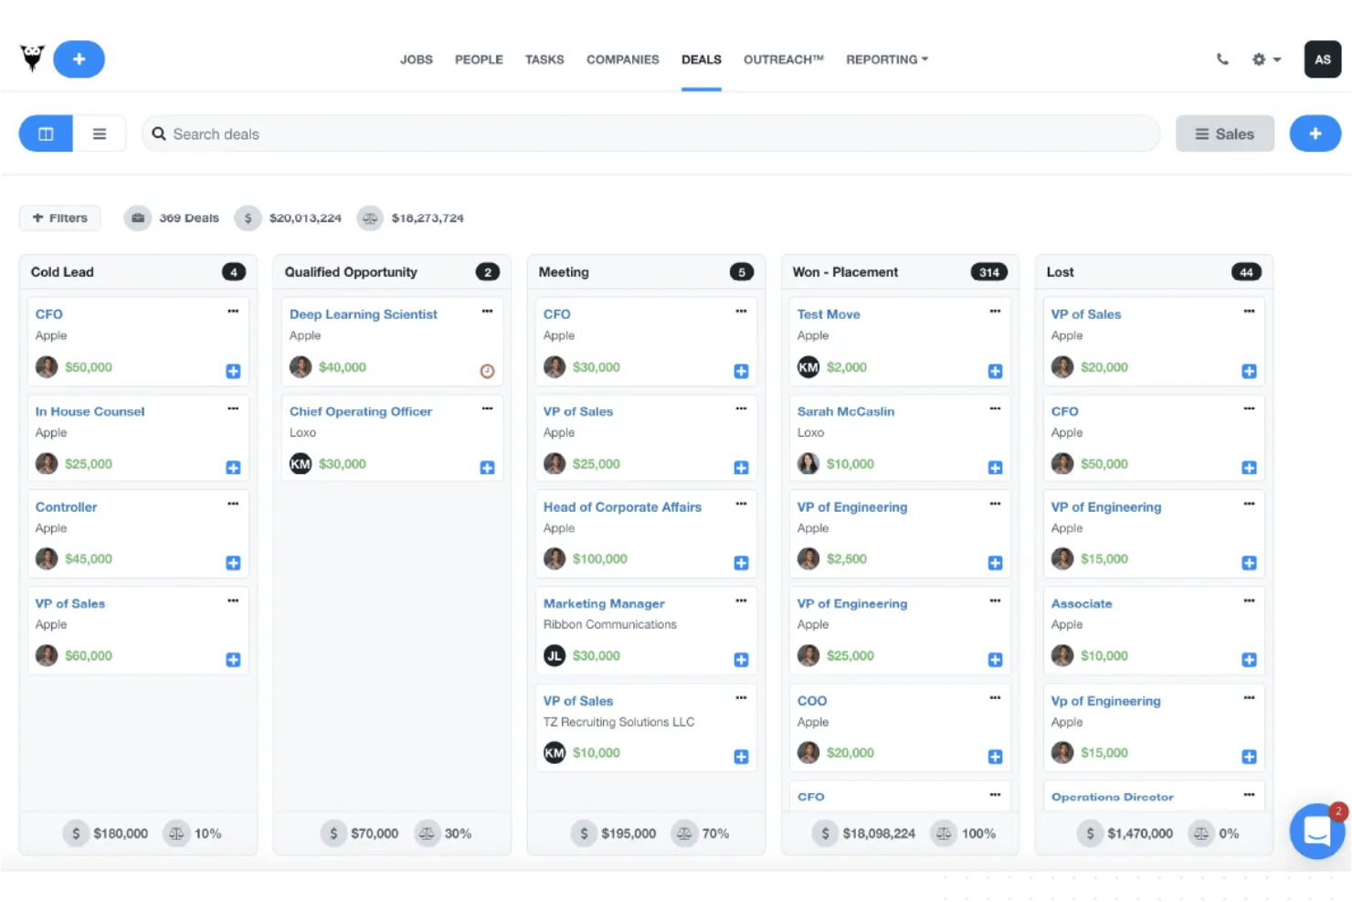Click plus icon on Test Move card
1352x902 pixels.
(x=995, y=371)
